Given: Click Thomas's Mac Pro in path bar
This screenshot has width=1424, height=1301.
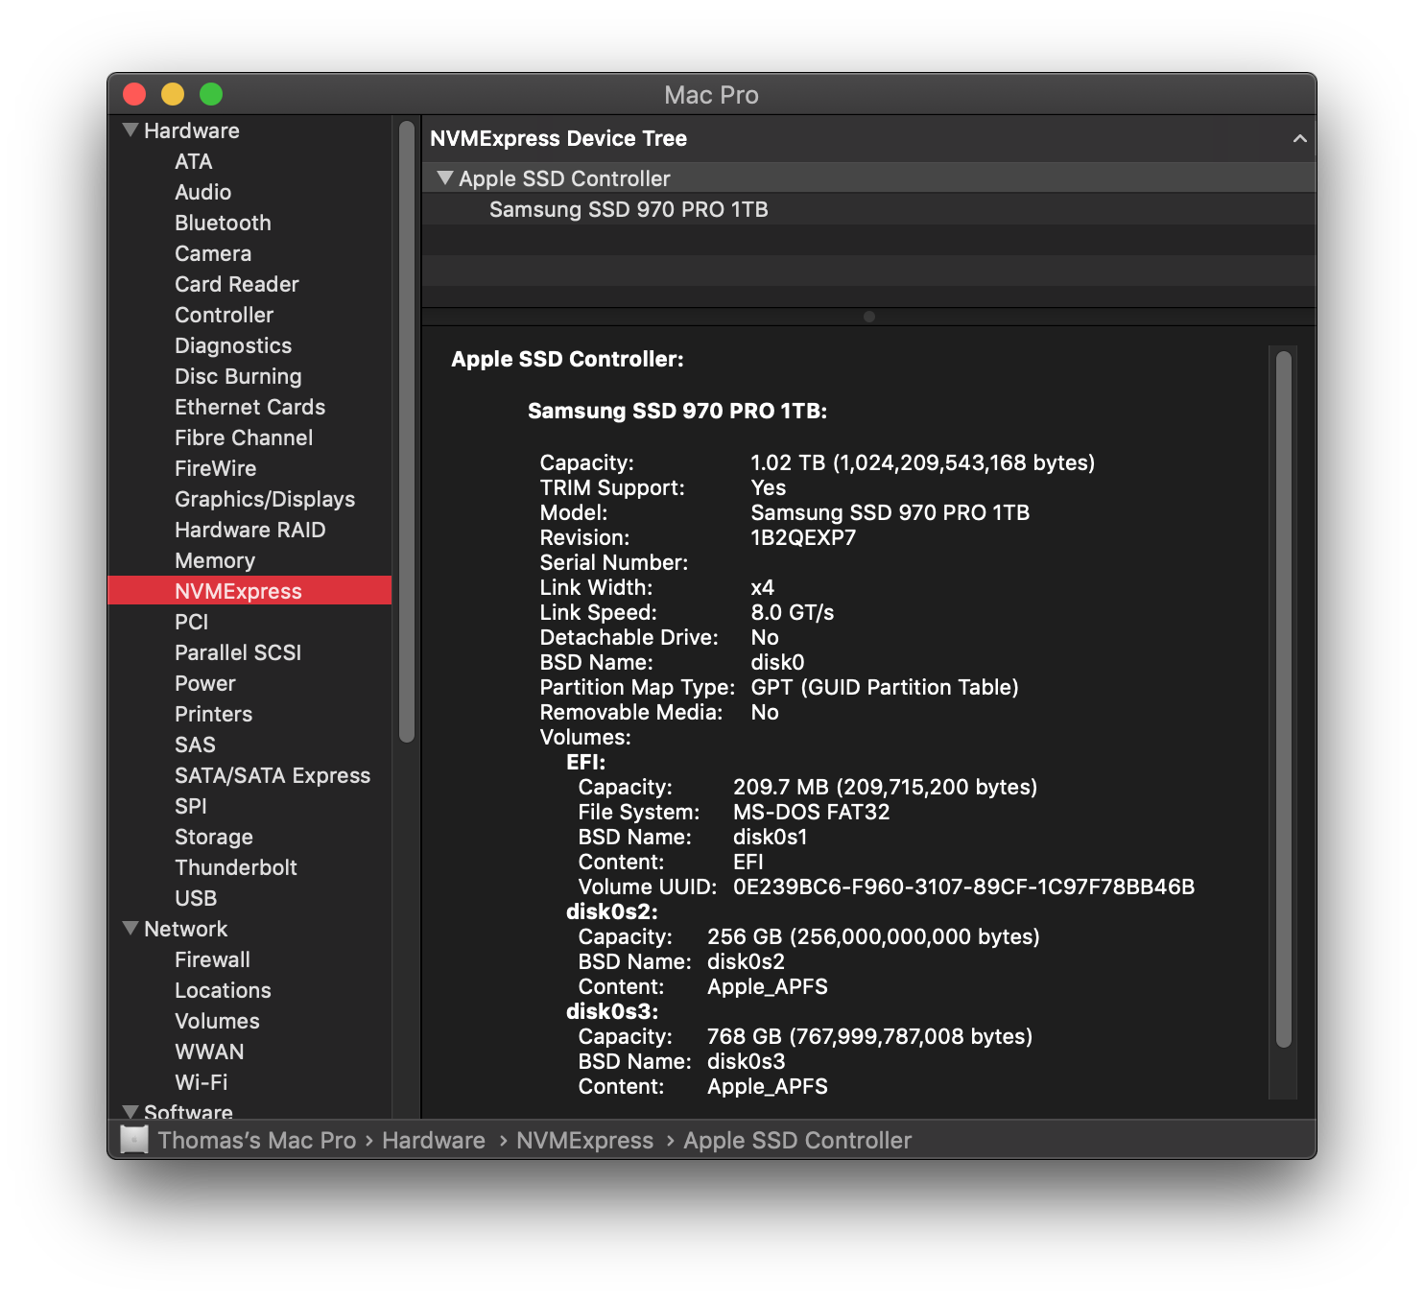Looking at the screenshot, I should tap(257, 1140).
